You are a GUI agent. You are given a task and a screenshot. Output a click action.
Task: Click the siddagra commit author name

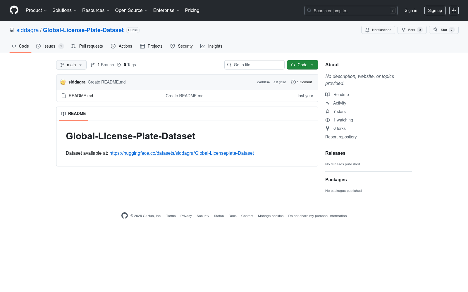[x=77, y=82]
